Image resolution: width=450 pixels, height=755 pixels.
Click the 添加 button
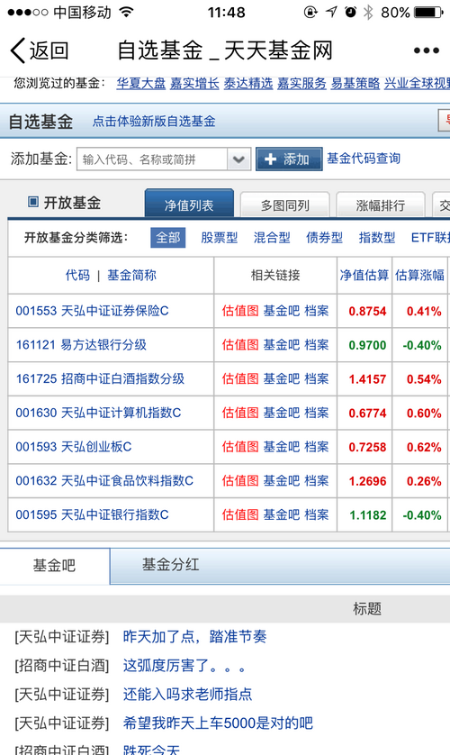click(x=289, y=159)
